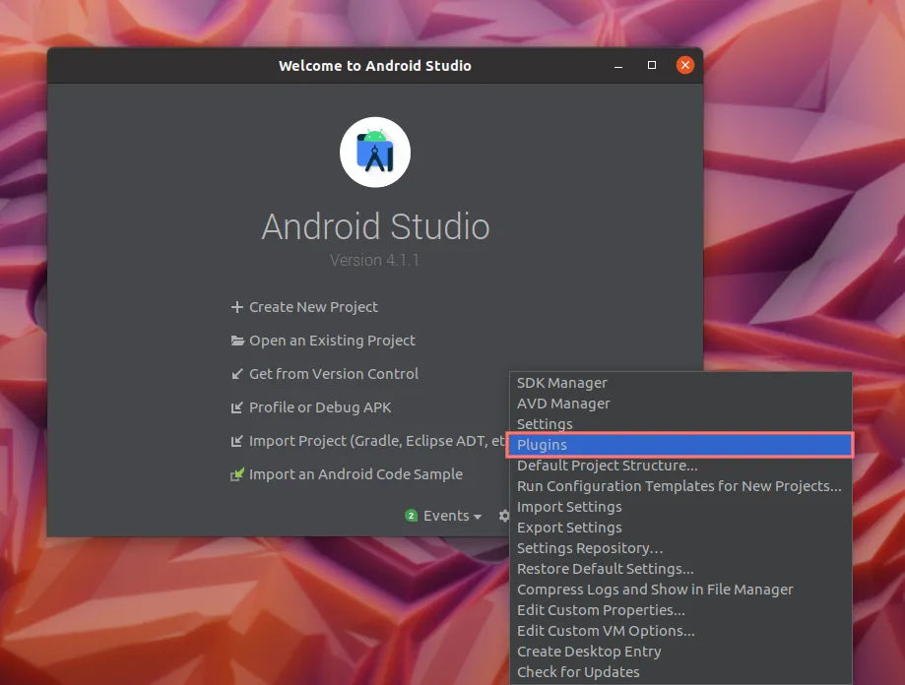
Task: Select Plugins in the Configure menu
Action: (x=680, y=445)
